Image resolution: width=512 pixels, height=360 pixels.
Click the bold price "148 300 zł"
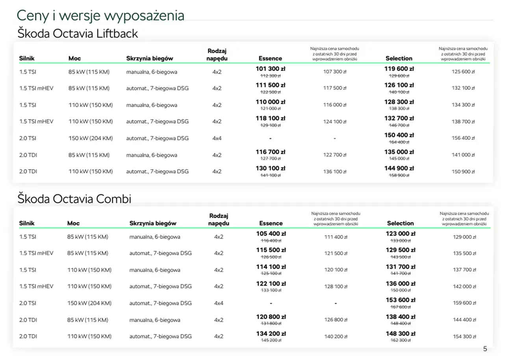[x=401, y=333]
